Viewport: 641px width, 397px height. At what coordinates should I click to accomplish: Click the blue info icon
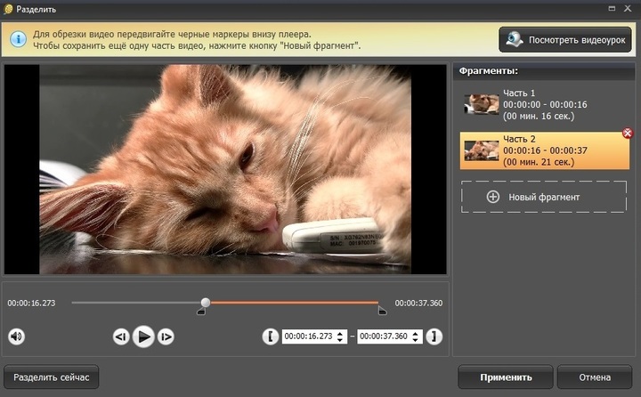(19, 40)
